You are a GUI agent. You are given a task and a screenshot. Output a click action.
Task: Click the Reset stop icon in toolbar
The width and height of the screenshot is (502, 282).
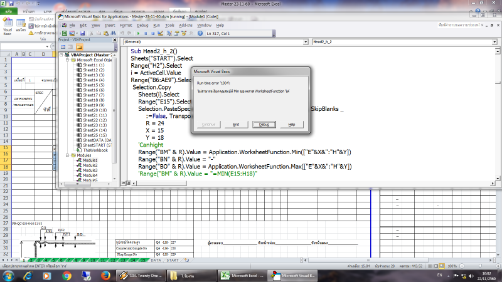pos(152,33)
